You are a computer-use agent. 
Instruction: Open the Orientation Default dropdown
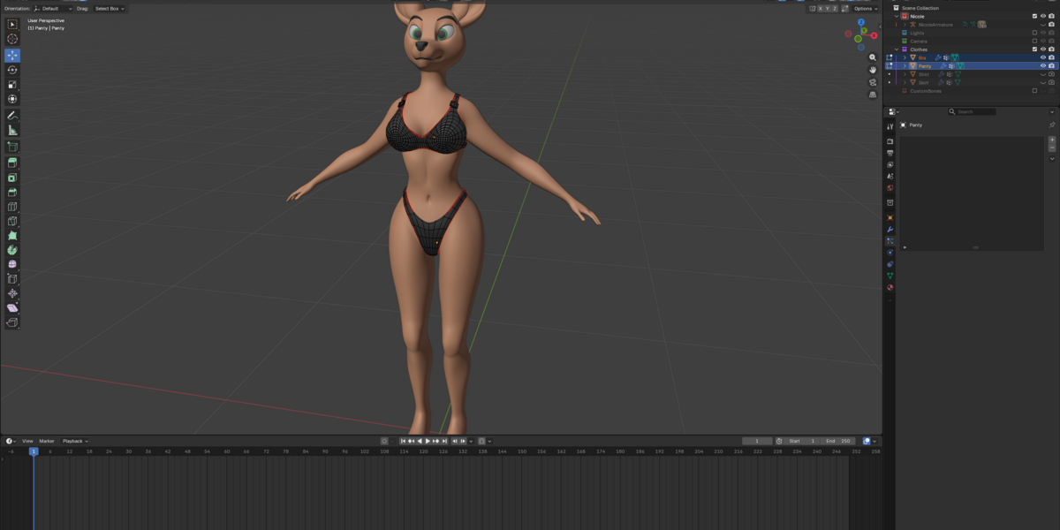[x=52, y=8]
